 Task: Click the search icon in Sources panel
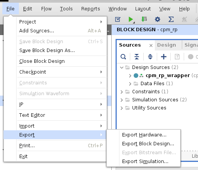[x=123, y=57]
